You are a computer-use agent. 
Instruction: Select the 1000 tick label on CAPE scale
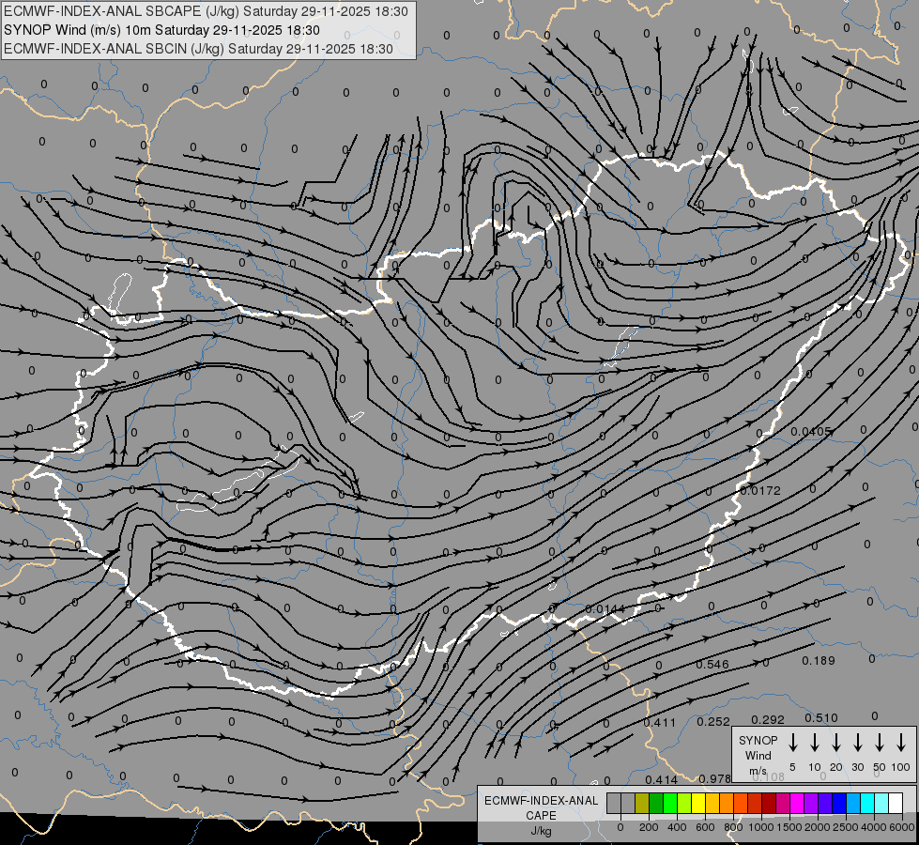pos(761,827)
